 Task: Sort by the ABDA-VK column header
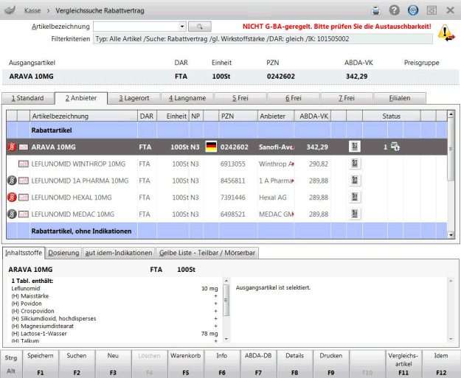pos(313,116)
